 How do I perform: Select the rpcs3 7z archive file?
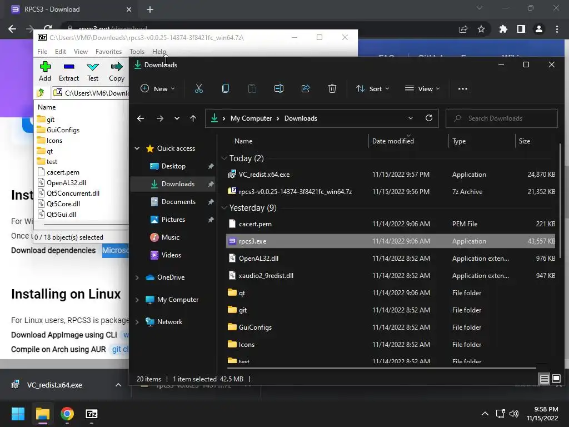point(391,191)
